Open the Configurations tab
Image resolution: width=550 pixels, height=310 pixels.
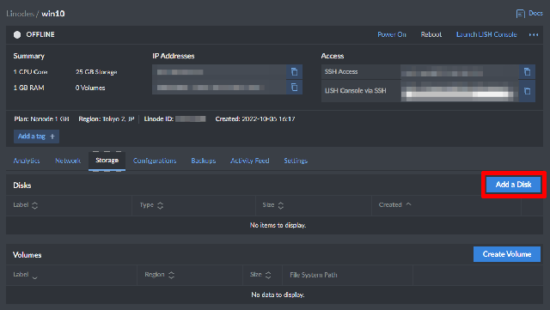pos(155,161)
